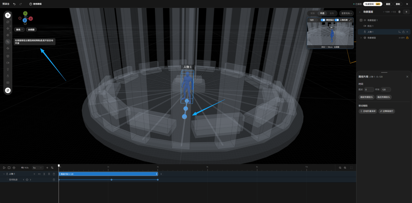This screenshot has height=203, width=412.
Task: Click the expand preview window icon
Action: (350, 20)
